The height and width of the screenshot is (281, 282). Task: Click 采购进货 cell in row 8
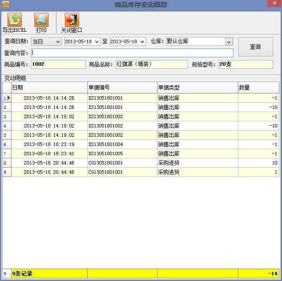click(197, 163)
